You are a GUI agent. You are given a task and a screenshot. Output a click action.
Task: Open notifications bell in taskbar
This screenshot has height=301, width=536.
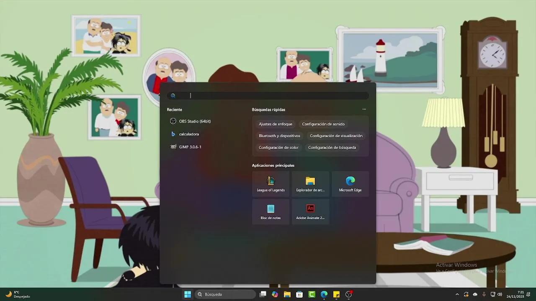pos(529,294)
